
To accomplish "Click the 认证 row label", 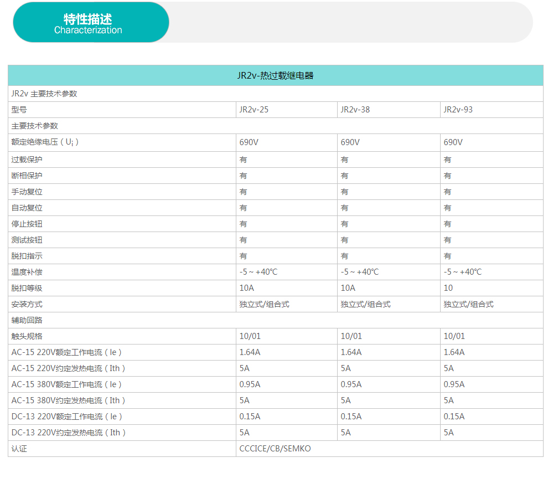I will click(x=19, y=449).
